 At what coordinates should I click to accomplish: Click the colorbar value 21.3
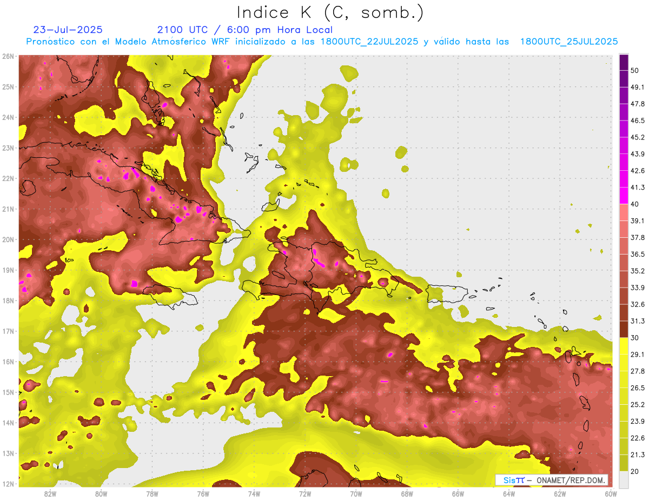coord(638,455)
